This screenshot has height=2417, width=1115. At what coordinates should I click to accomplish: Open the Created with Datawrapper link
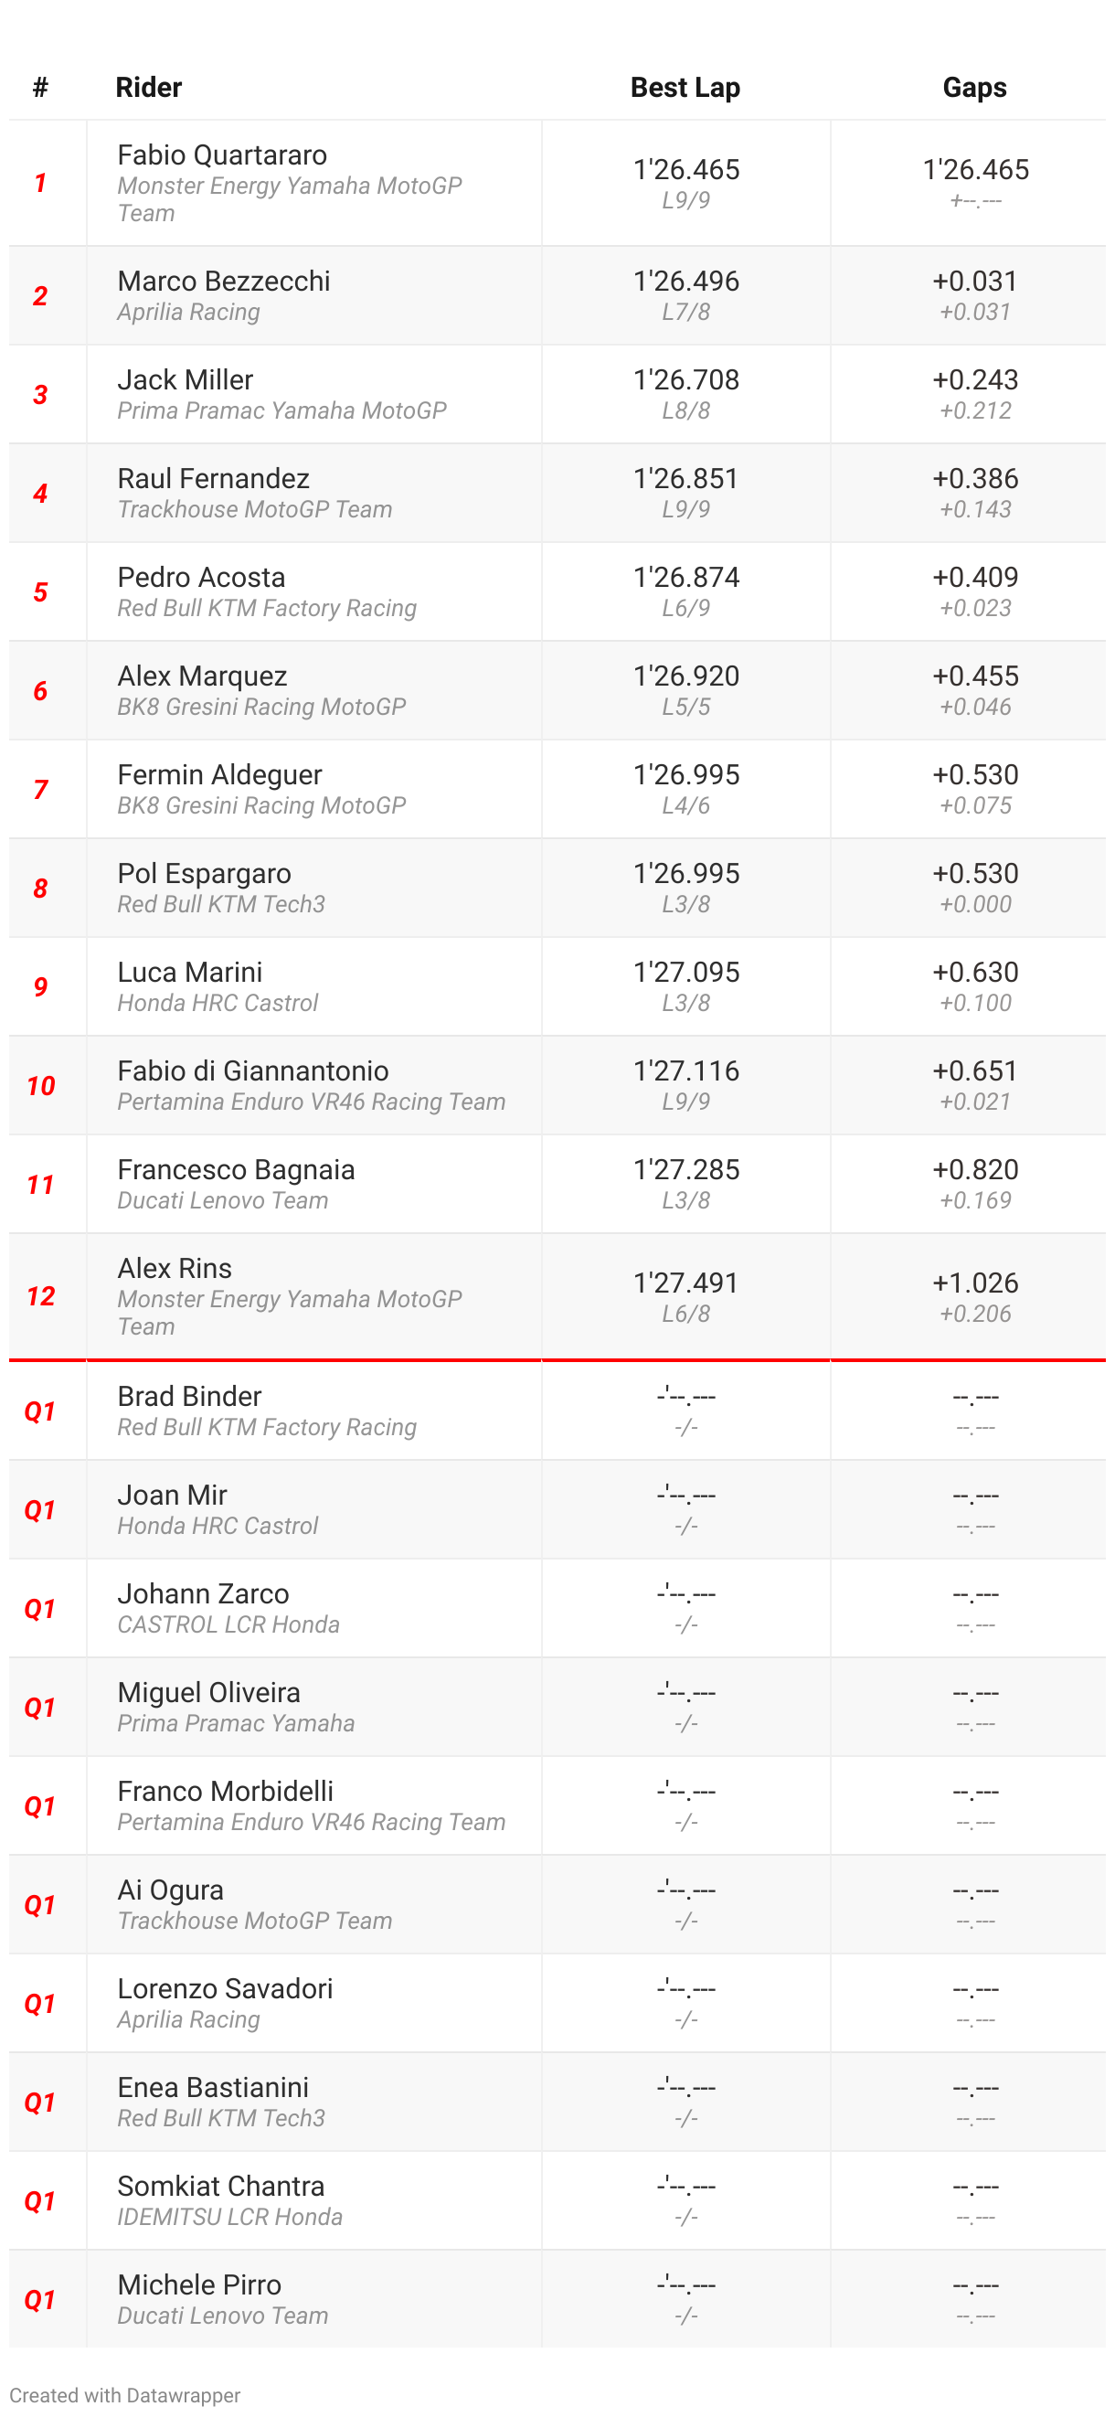click(x=124, y=2394)
